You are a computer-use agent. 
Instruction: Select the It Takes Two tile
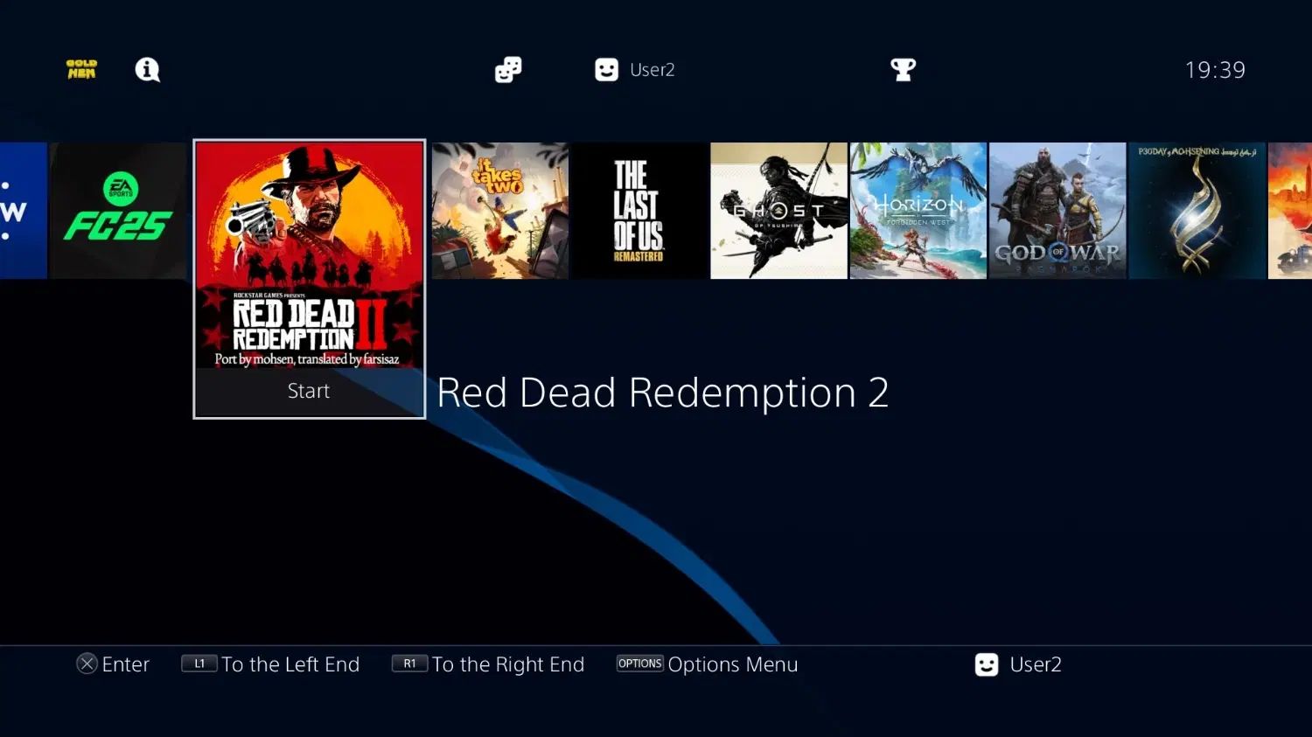click(500, 211)
